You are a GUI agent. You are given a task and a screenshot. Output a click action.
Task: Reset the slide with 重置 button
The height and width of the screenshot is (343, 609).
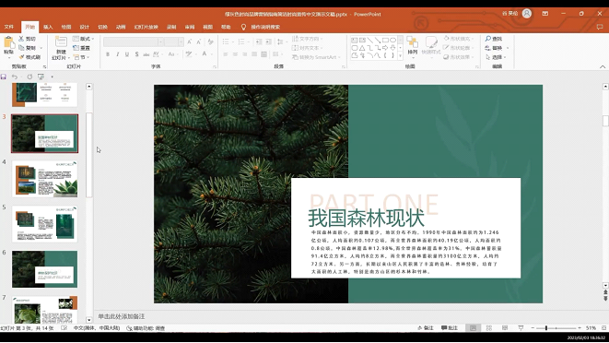pyautogui.click(x=82, y=48)
